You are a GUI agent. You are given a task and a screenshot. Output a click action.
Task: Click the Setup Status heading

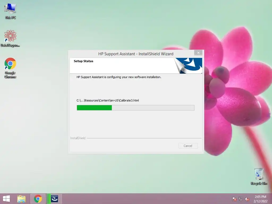coord(83,61)
